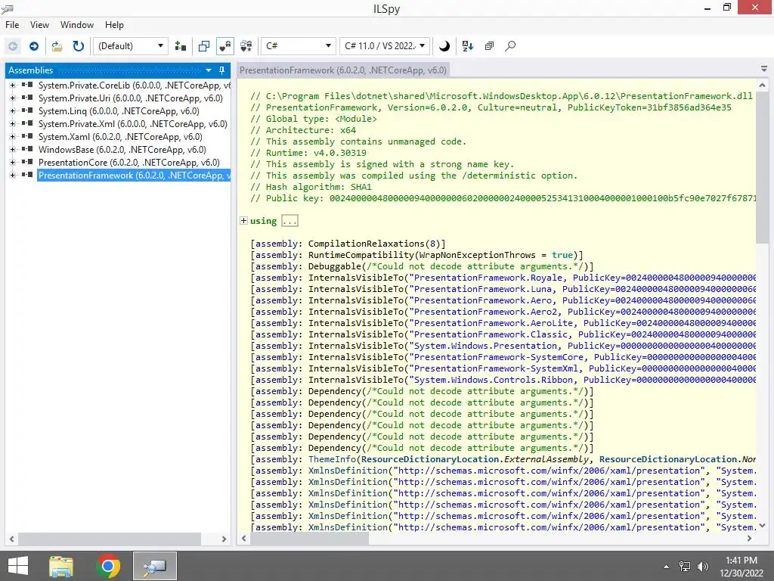Open File Explorer from the taskbar
Screen dimensions: 774x581
click(61, 566)
